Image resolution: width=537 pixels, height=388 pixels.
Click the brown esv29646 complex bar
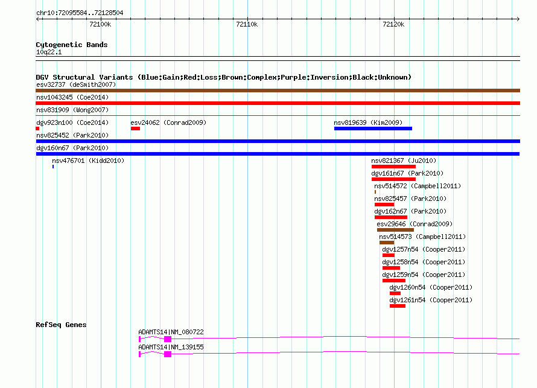[x=395, y=230]
